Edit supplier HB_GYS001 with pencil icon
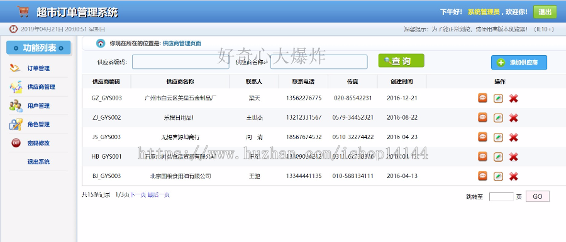Image resolution: width=566 pixels, height=242 pixels. 498,157
